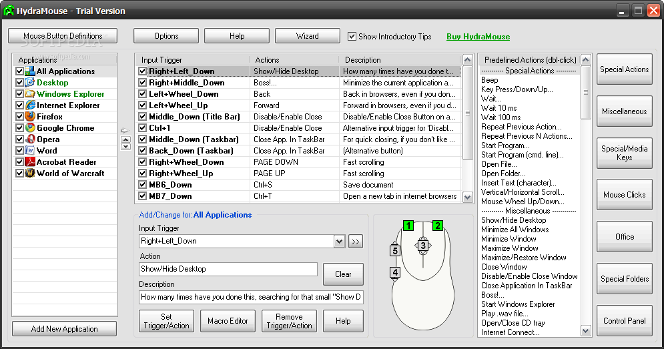Viewport: 664px width, 349px height.
Task: Select Beep in Predefined Actions
Action: click(x=490, y=80)
